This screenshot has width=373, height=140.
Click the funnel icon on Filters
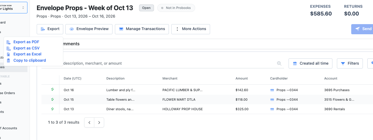[x=343, y=63]
